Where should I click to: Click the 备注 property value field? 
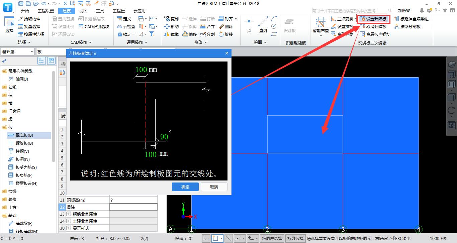pos(133,207)
